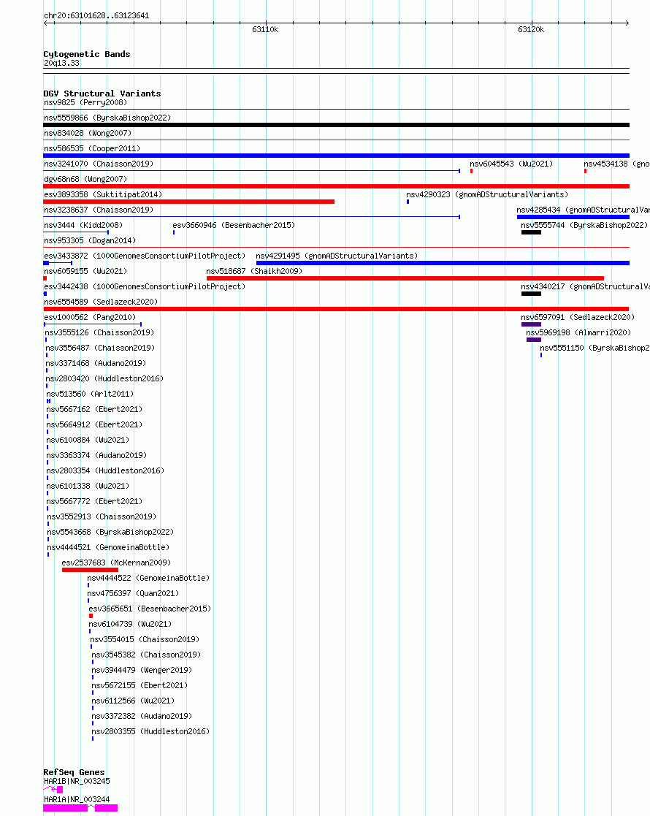Select nsv4444522 (GenomeinaBottle) label

click(x=148, y=578)
